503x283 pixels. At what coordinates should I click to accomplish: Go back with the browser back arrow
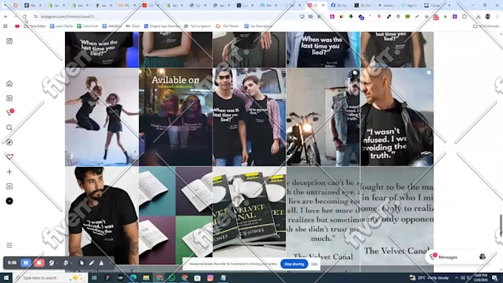[6, 16]
